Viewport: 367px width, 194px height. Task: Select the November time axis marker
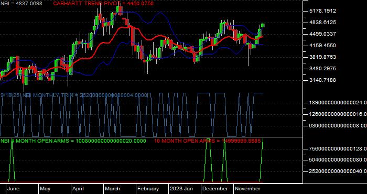point(247,189)
